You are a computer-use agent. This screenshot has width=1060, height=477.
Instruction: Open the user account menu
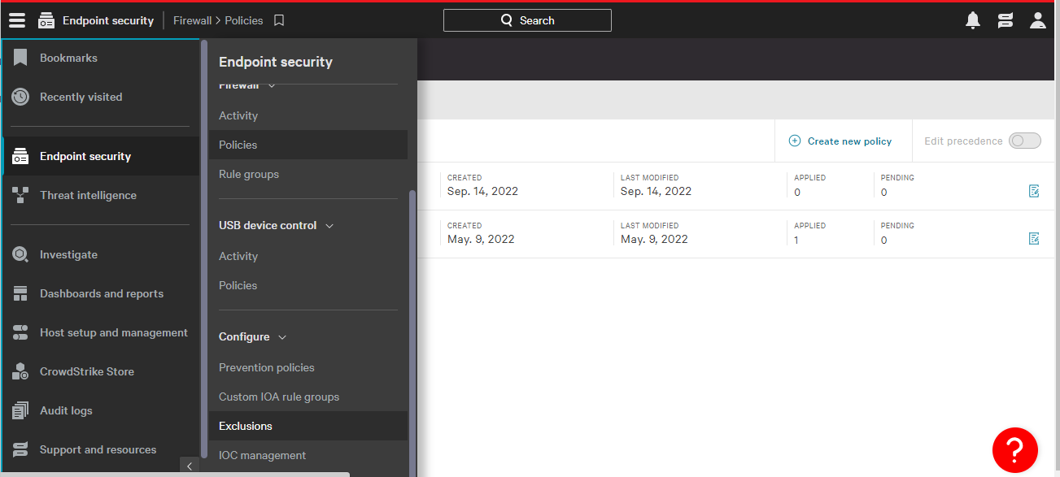coord(1038,20)
